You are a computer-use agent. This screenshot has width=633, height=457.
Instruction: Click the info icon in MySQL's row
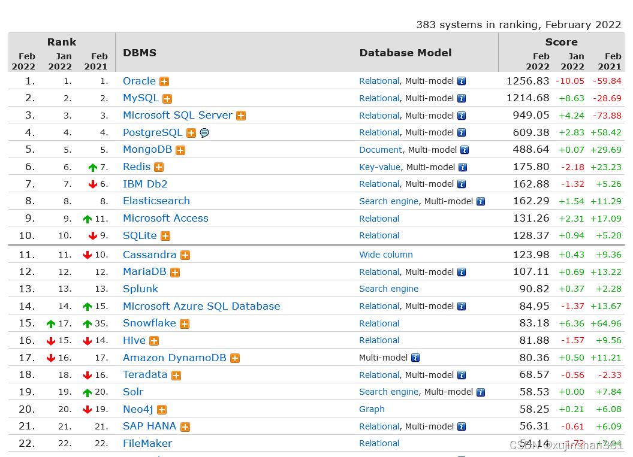[x=462, y=98]
